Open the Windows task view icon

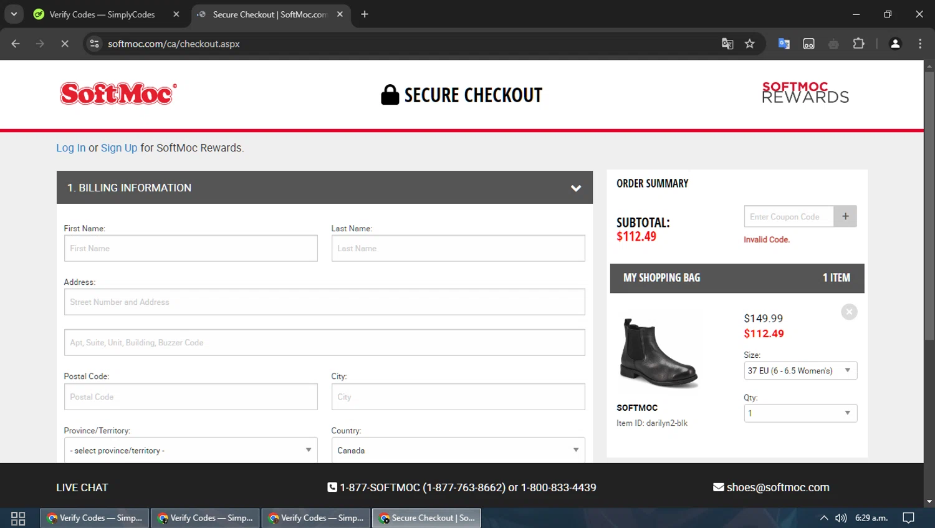click(18, 518)
